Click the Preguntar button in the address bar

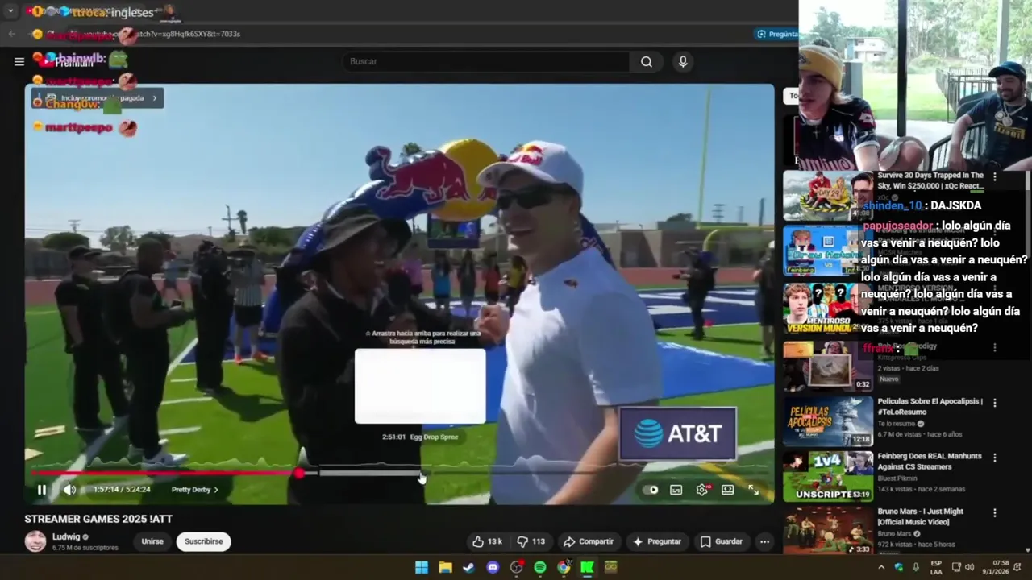(777, 34)
